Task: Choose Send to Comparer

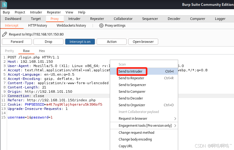Action: click(144, 92)
